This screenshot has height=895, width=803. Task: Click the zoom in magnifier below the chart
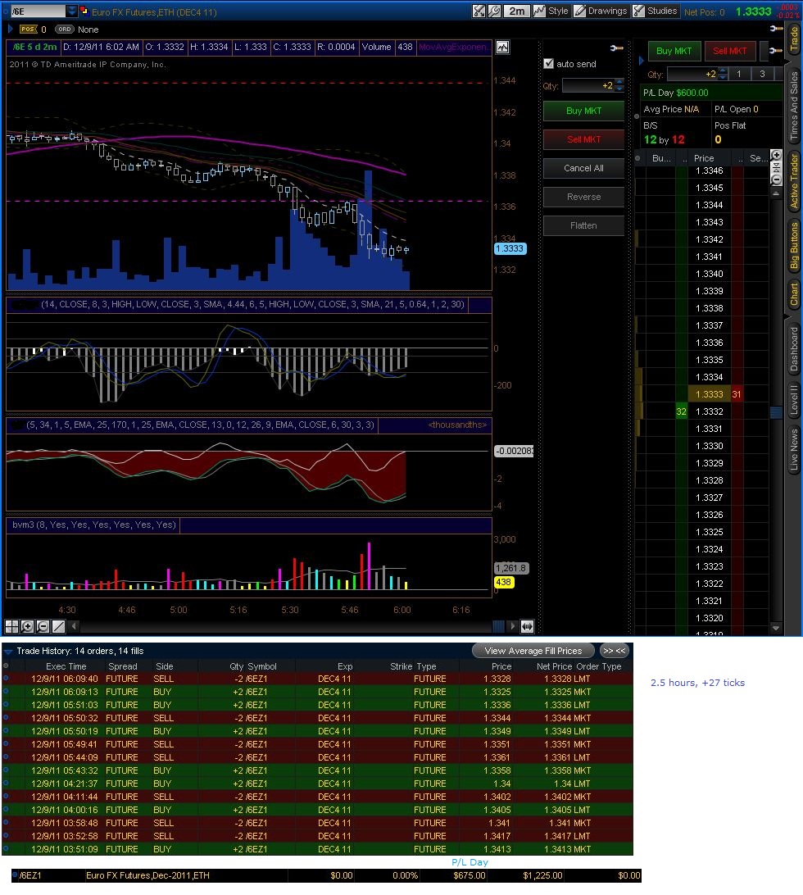coord(27,626)
